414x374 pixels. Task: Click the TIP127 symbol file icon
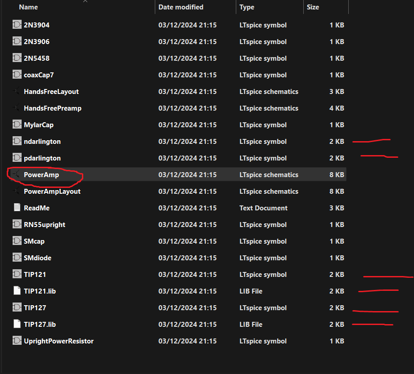17,307
